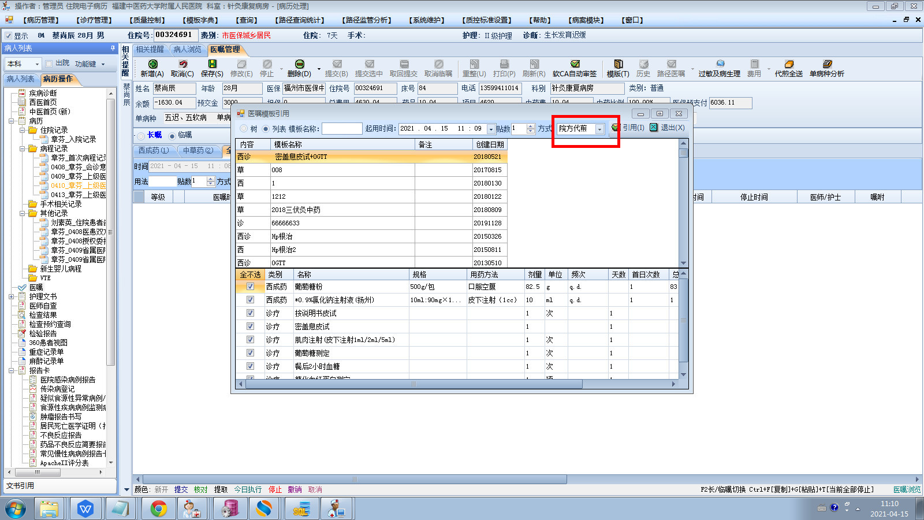The width and height of the screenshot is (924, 520).
Task: Collapse the 报告卡 tree node
Action: [12, 371]
